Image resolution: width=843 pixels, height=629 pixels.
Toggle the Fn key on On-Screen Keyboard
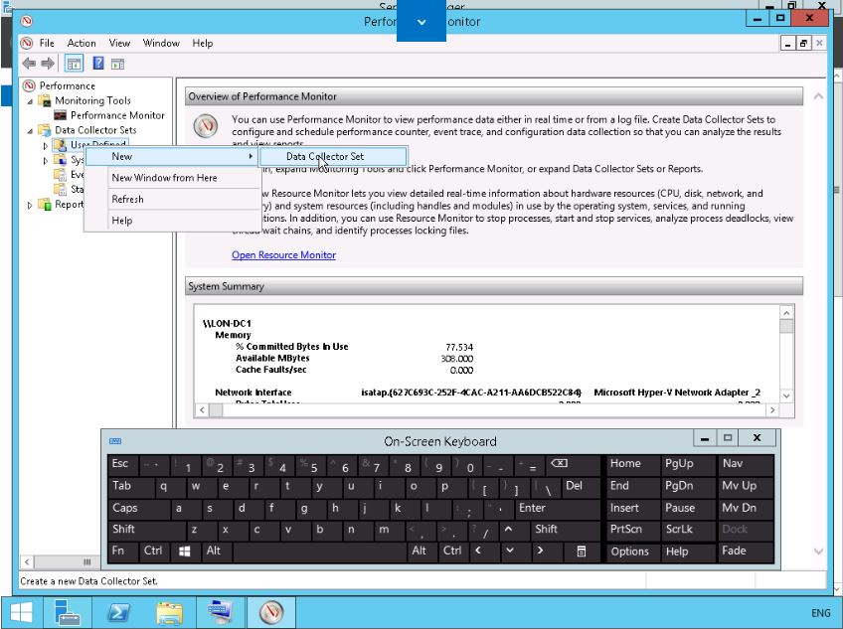point(123,551)
